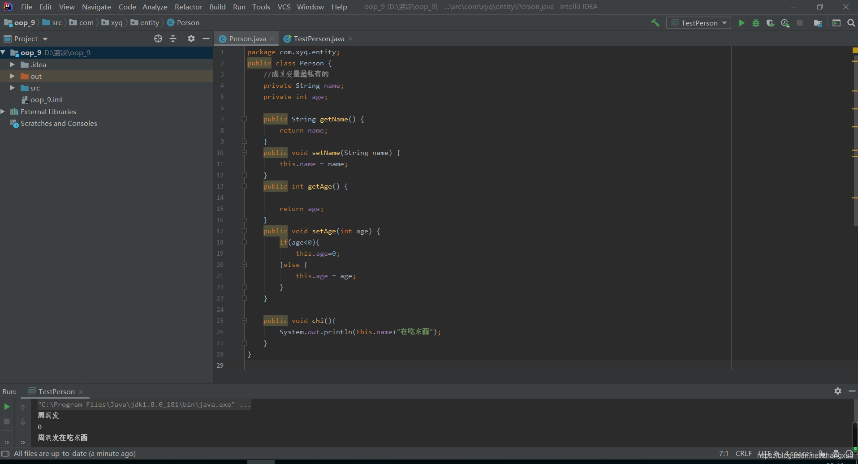
Task: Open the TestPerson run configuration dropdown
Action: click(x=698, y=23)
